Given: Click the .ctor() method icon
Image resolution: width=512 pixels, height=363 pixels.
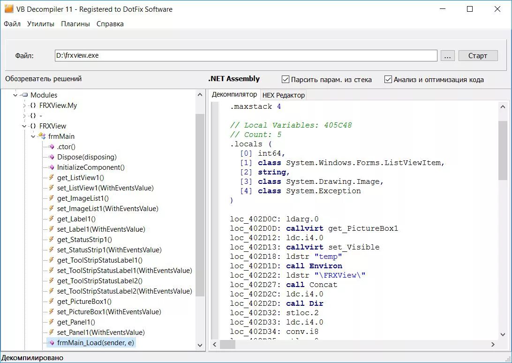Looking at the screenshot, I should pyautogui.click(x=52, y=147).
